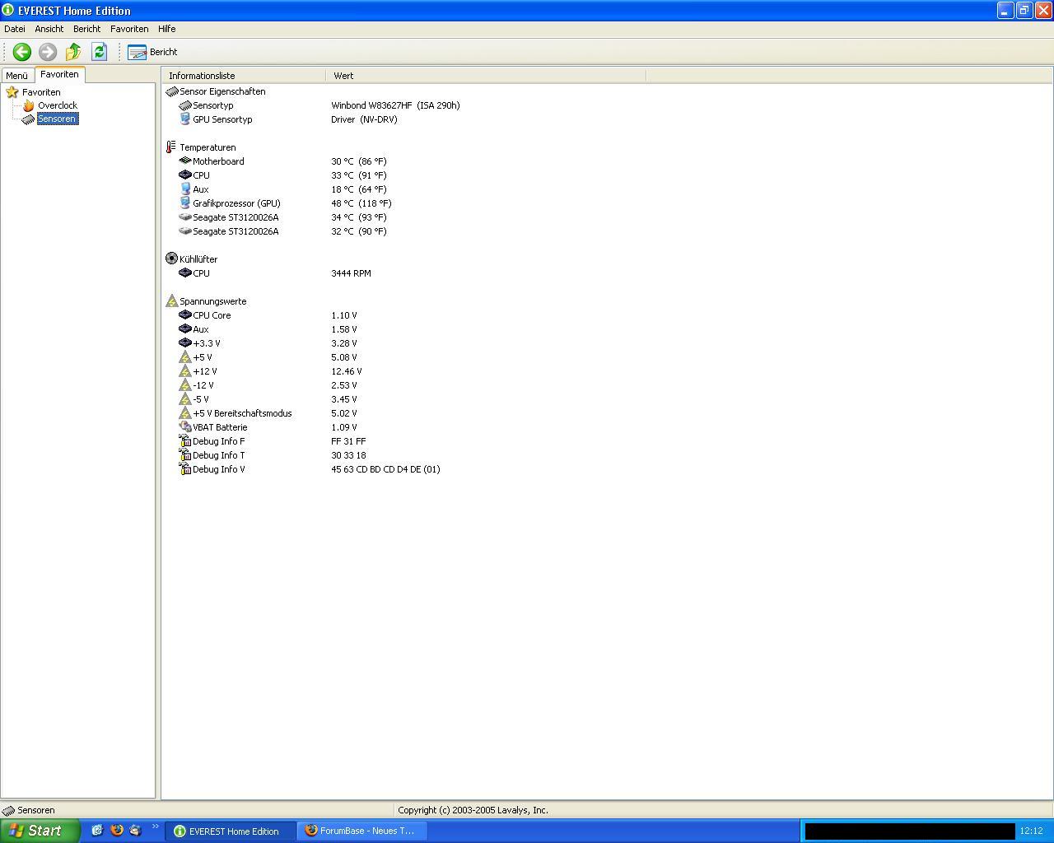Select Overclock in the favorites tree
Image resolution: width=1054 pixels, height=843 pixels.
point(58,105)
